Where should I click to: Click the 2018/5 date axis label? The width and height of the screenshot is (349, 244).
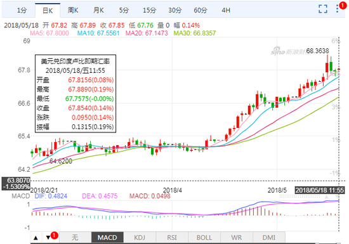click(277, 190)
